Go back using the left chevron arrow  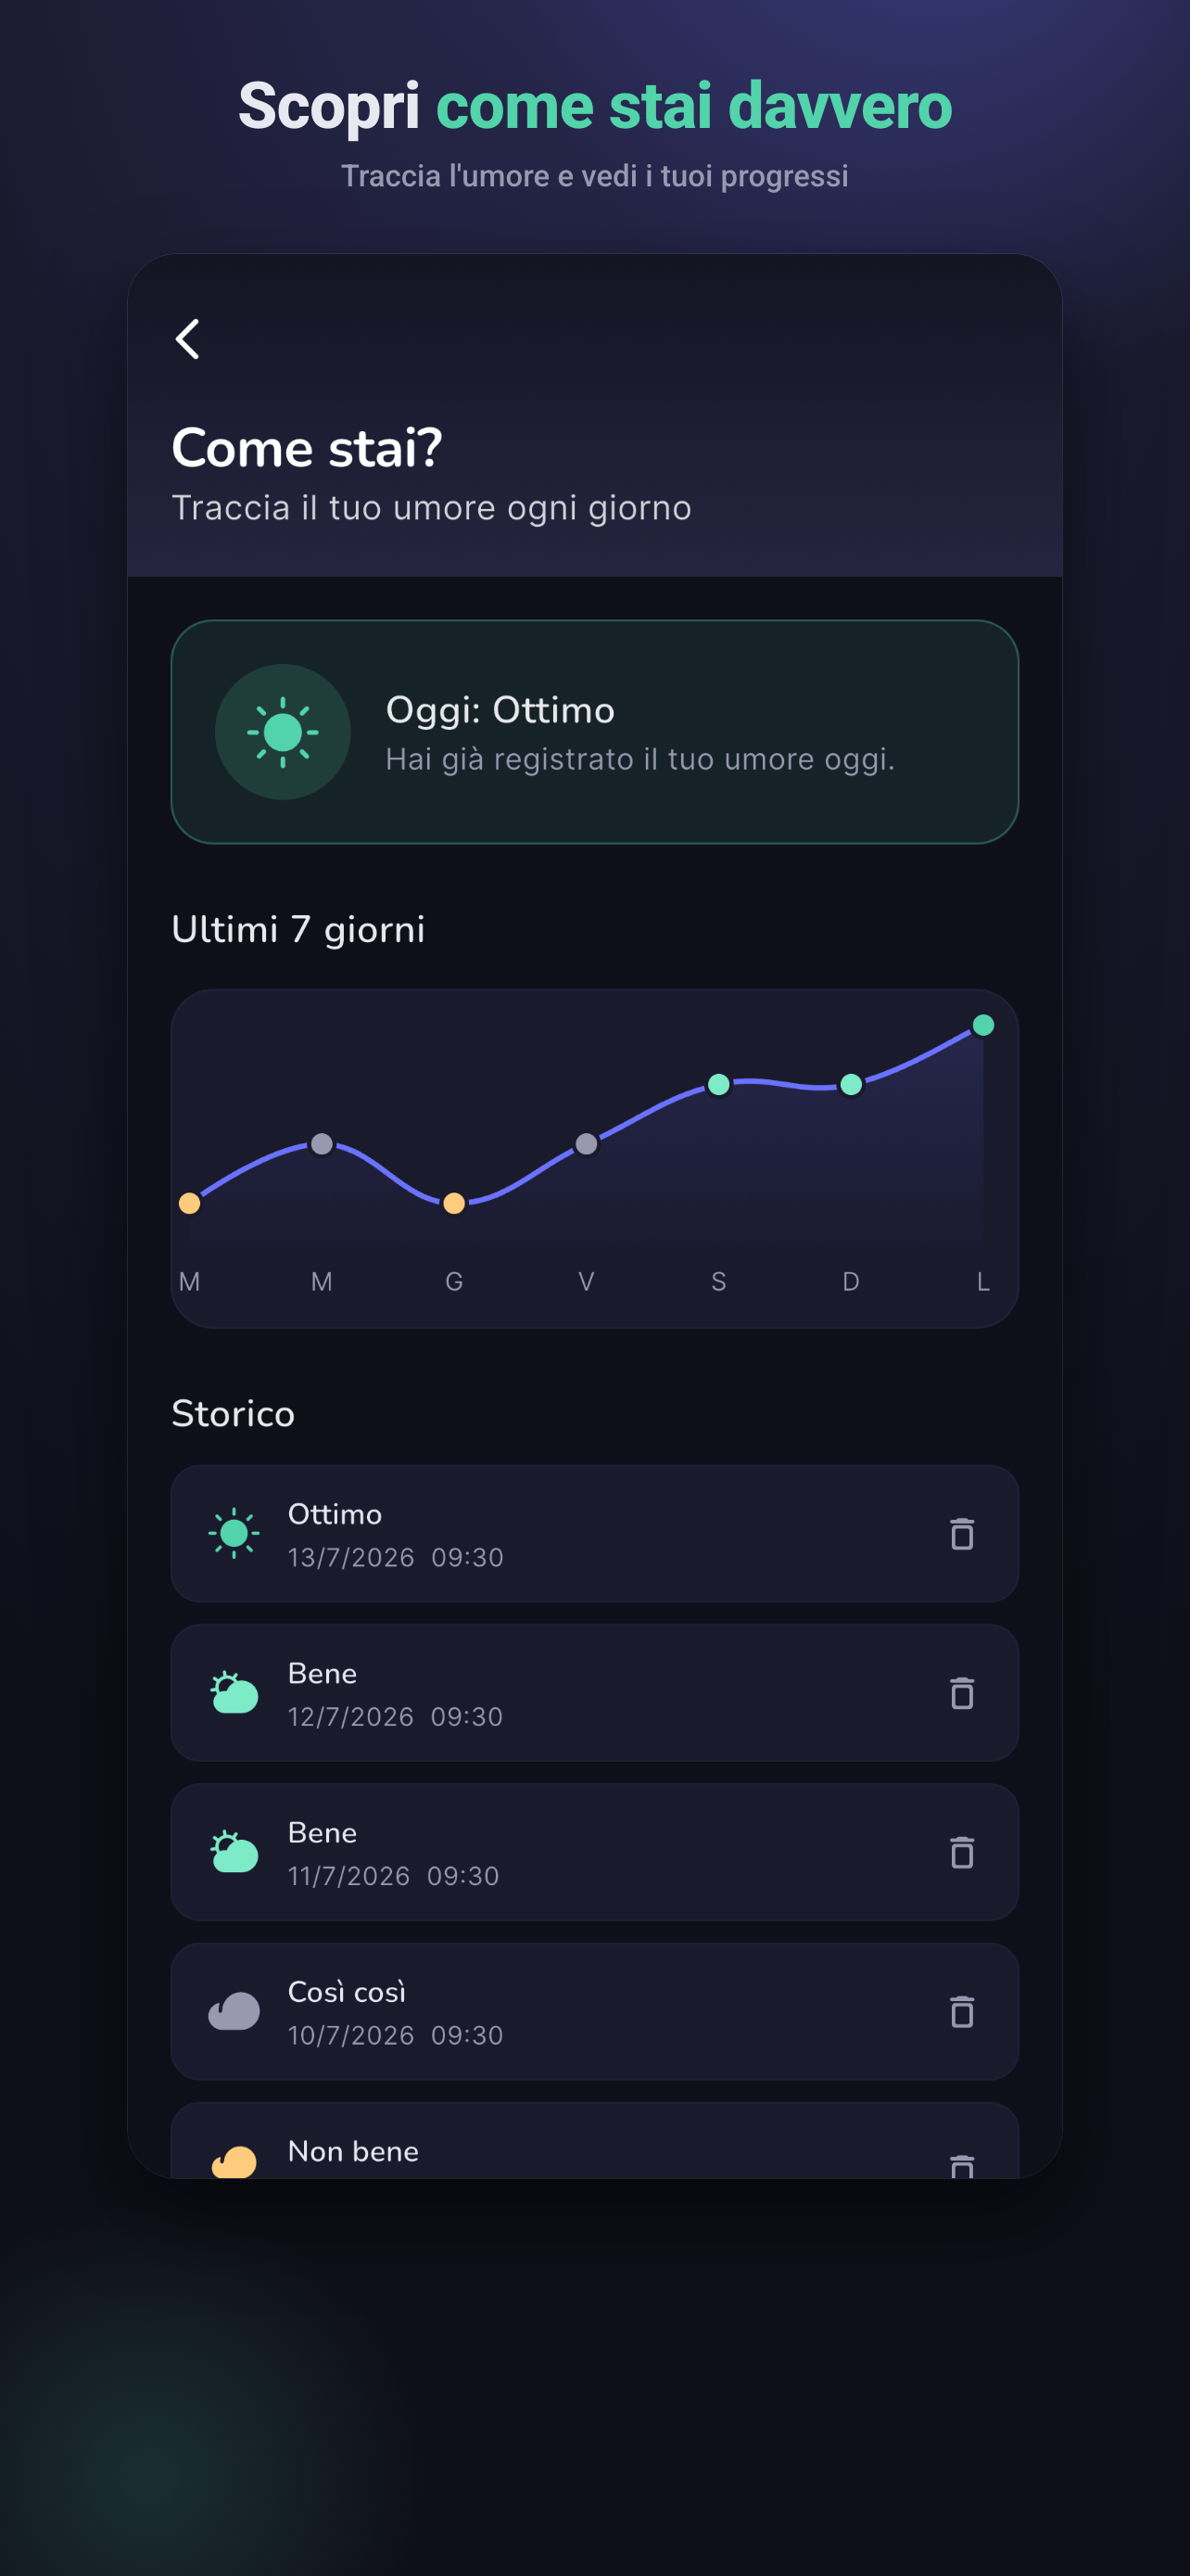188,339
